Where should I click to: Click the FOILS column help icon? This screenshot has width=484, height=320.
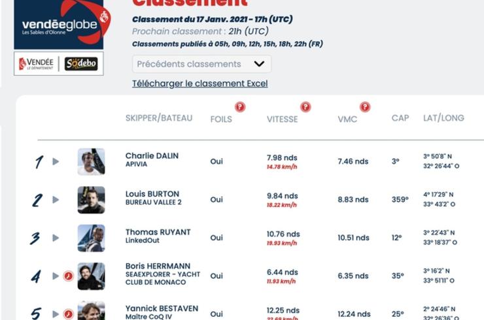(x=240, y=106)
